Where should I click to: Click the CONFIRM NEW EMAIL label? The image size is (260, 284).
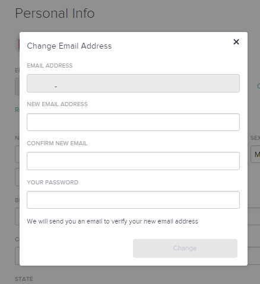coord(57,143)
